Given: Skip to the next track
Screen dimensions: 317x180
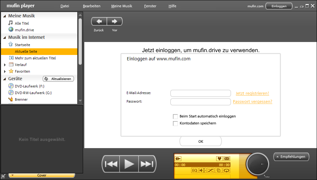Looking at the screenshot, I should pos(147,164).
